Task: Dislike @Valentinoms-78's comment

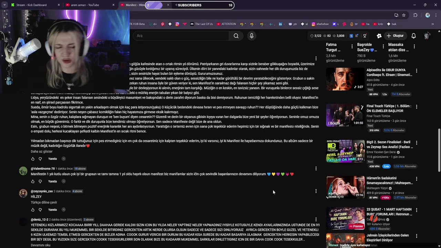Action: (40, 181)
